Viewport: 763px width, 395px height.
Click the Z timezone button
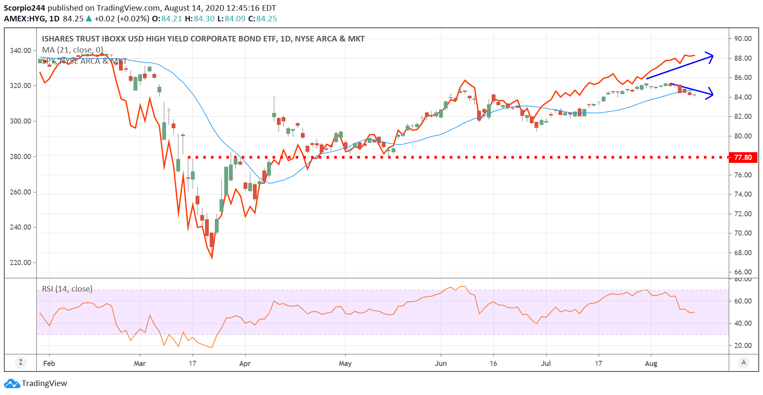(x=21, y=363)
